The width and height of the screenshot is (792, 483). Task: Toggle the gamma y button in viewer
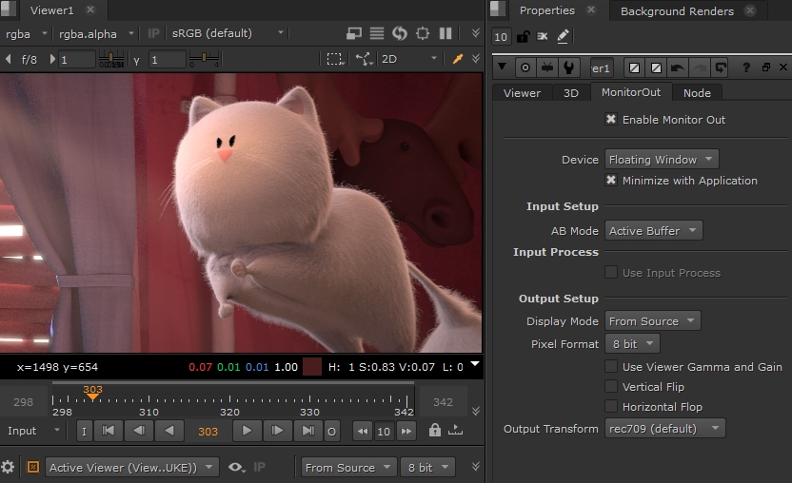click(x=136, y=60)
